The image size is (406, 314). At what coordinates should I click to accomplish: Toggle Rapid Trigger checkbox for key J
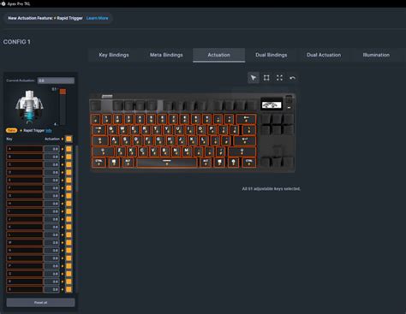pos(69,219)
